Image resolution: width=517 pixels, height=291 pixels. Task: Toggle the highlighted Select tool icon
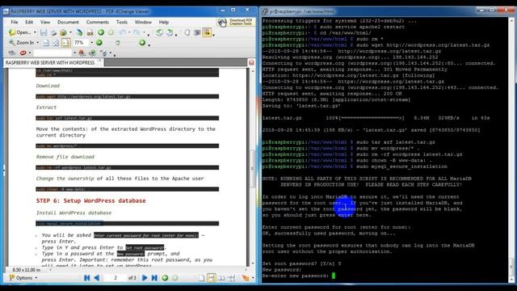207,32
